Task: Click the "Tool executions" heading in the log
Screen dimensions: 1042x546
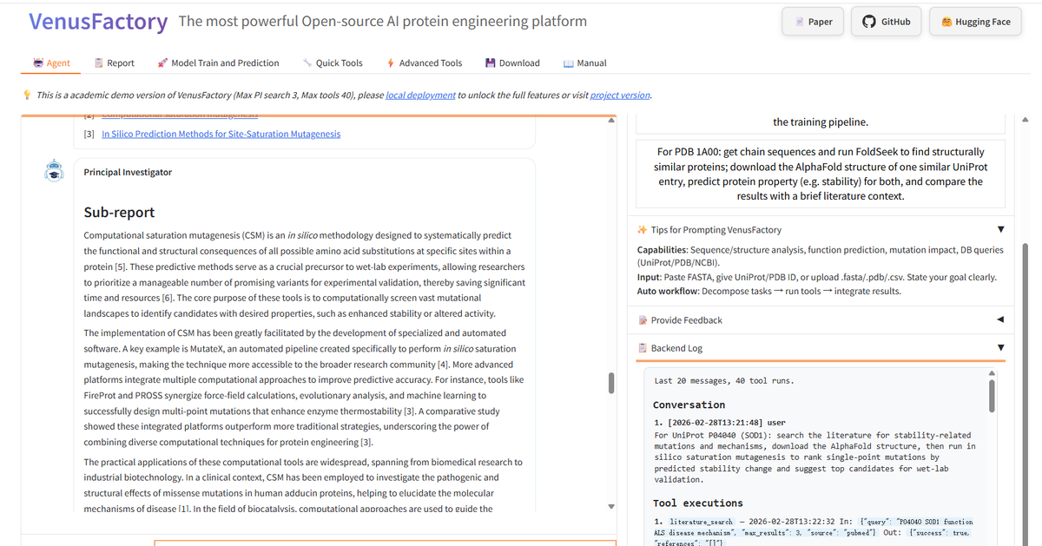Action: click(x=698, y=503)
